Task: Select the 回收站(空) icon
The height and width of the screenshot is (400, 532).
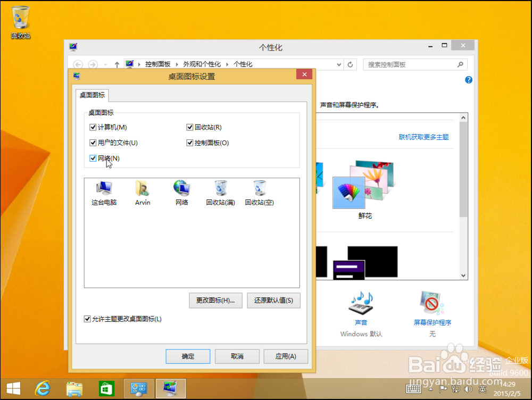Action: tap(259, 191)
